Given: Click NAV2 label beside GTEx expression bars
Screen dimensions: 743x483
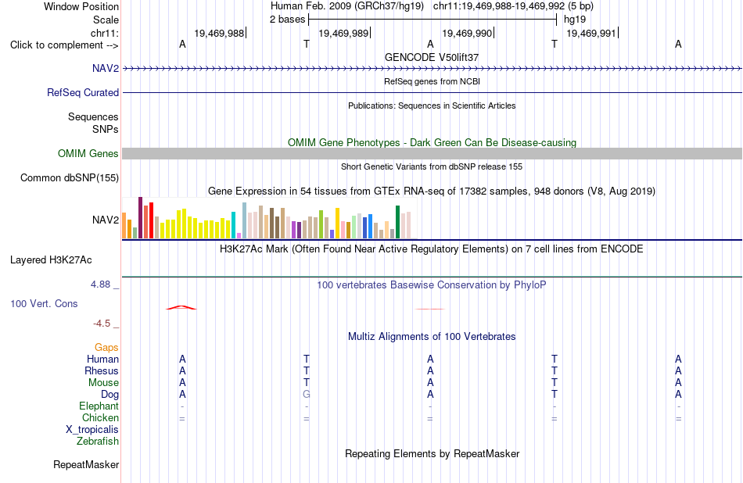Looking at the screenshot, I should pyautogui.click(x=106, y=220).
